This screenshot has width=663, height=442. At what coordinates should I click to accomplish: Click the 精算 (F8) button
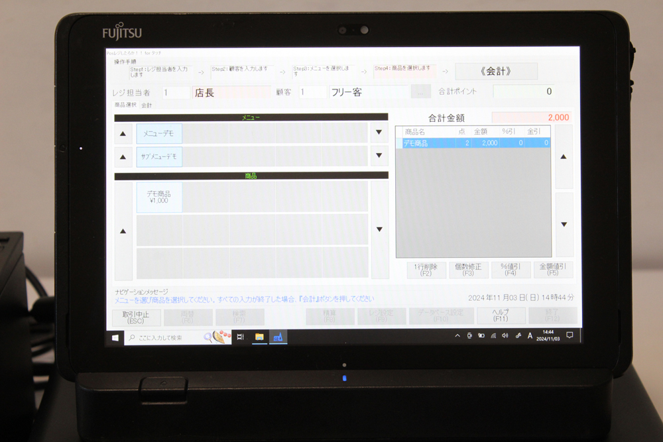pyautogui.click(x=330, y=316)
